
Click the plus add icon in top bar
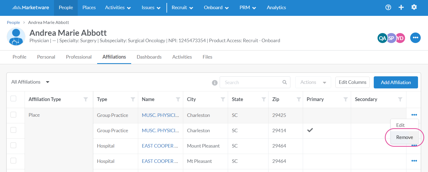401,8
